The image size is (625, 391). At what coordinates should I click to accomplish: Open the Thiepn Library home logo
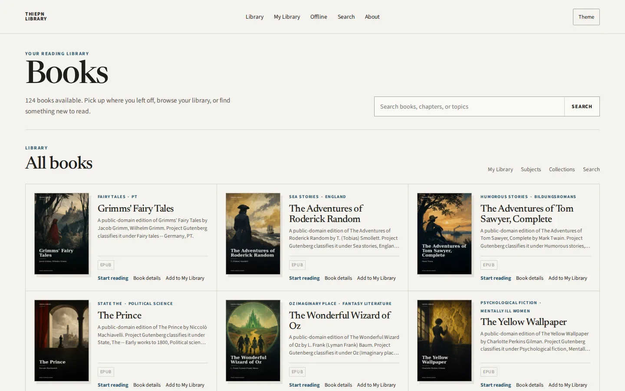(36, 17)
